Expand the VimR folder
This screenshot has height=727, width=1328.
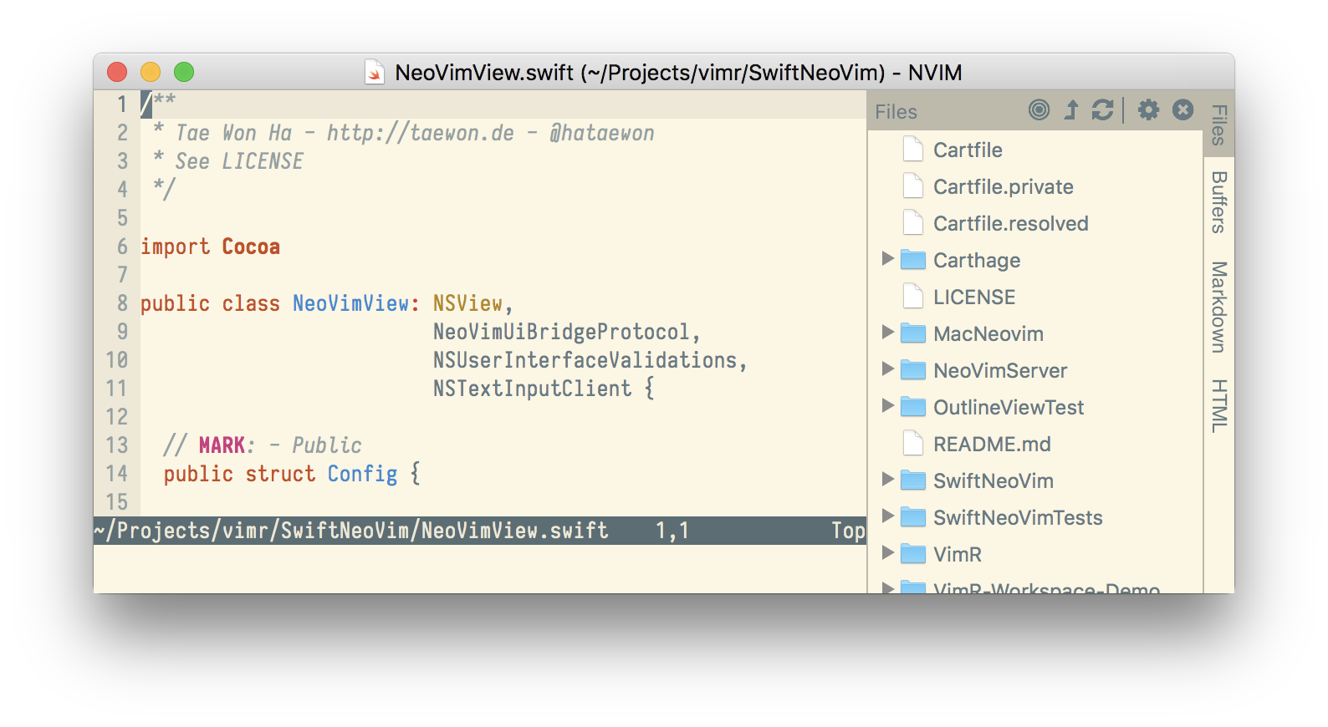[x=888, y=553]
